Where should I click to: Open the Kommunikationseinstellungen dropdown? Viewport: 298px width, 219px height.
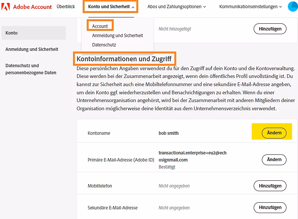click(249, 6)
